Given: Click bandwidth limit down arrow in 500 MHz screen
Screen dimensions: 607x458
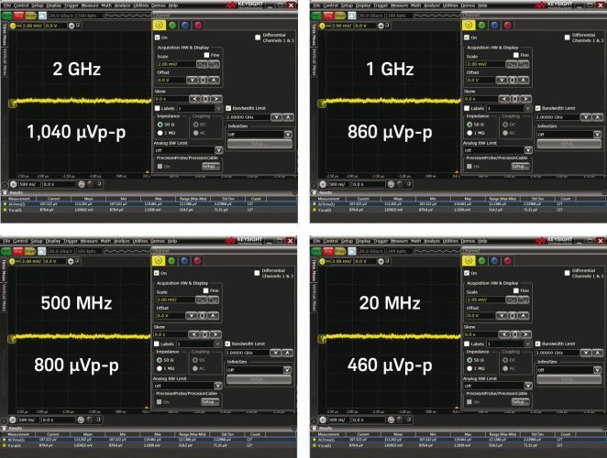Looking at the screenshot, I should pos(275,353).
